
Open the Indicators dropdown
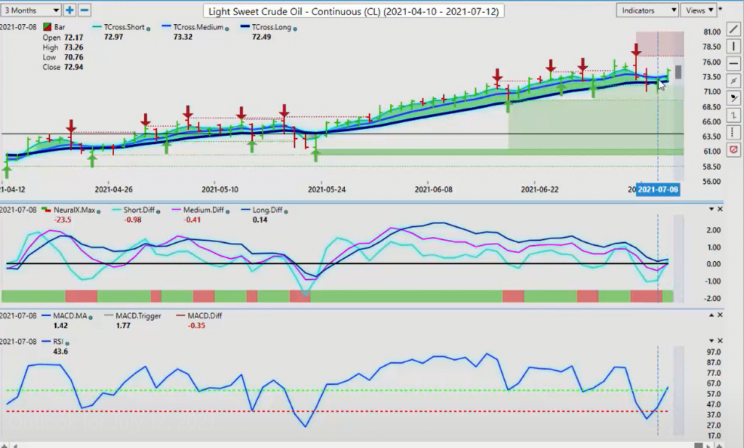647,10
